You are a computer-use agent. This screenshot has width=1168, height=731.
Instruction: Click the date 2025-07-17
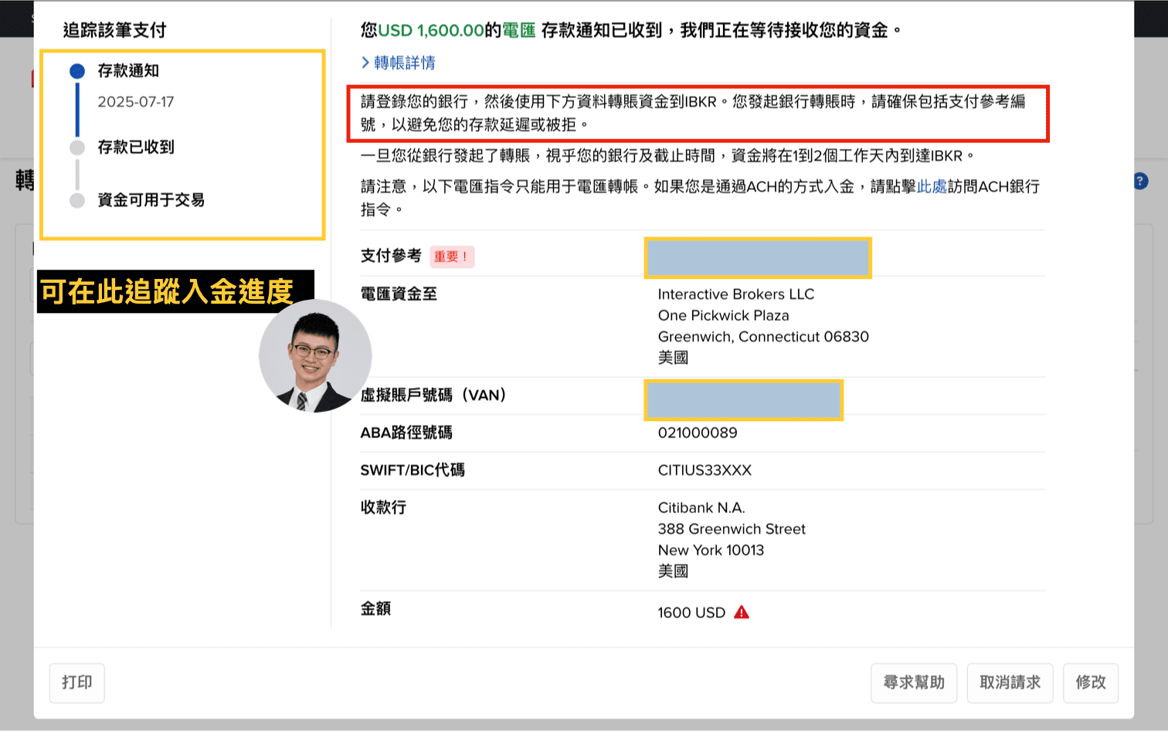point(136,101)
